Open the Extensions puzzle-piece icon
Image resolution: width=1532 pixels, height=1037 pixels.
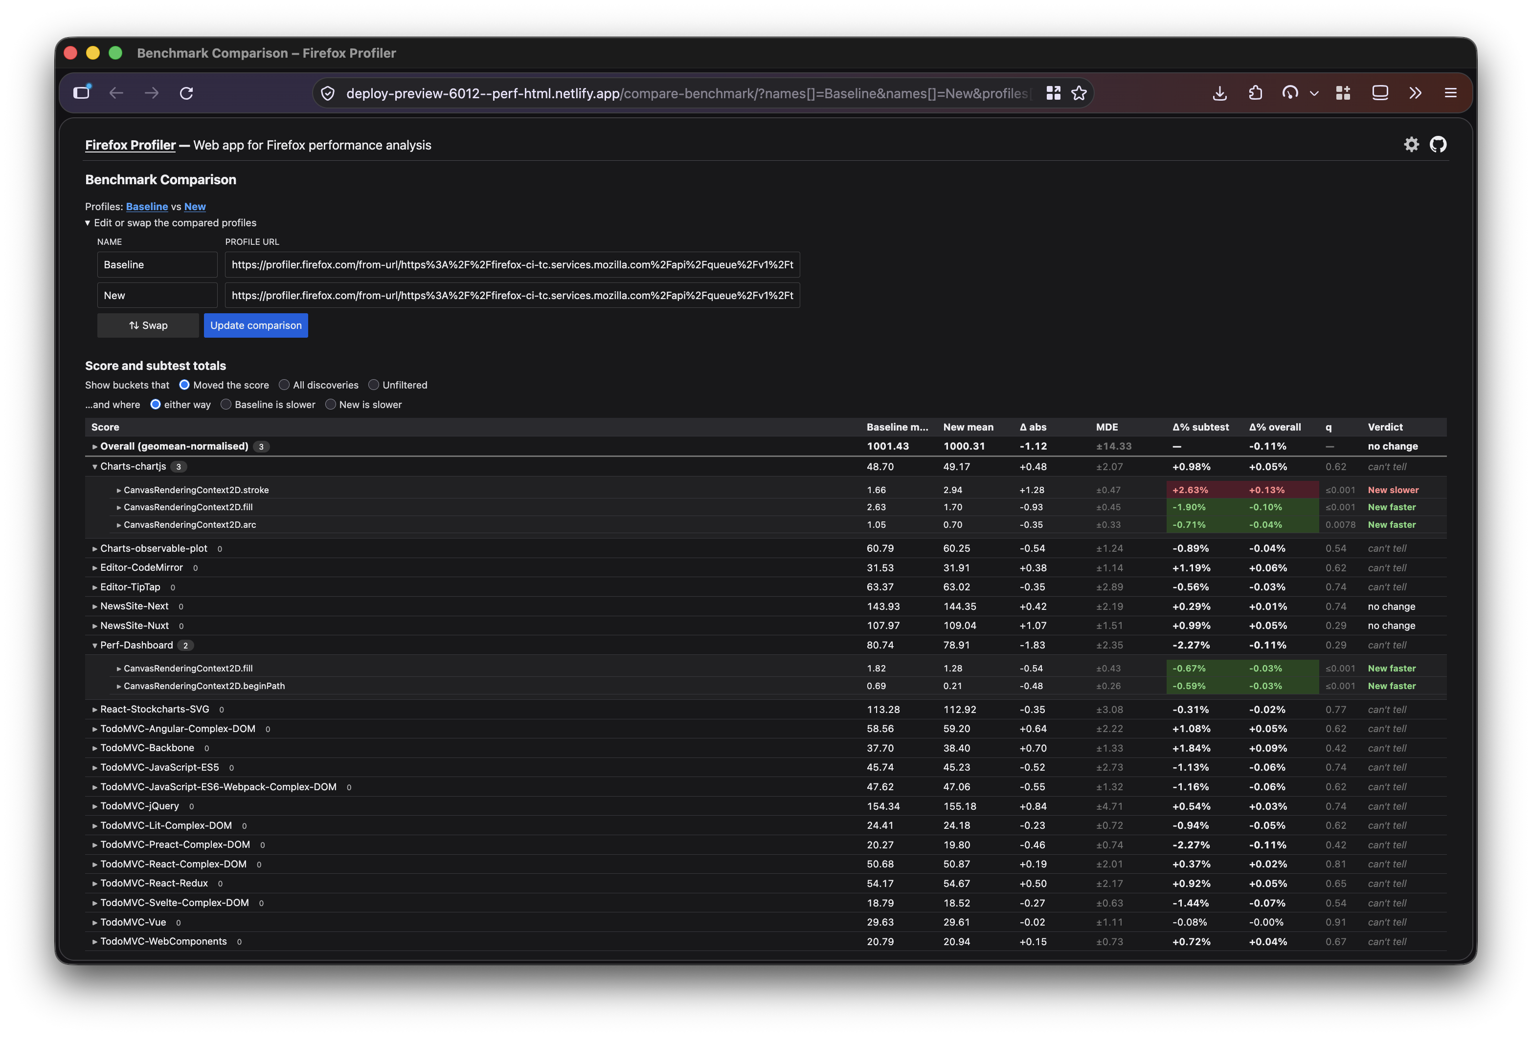point(1255,93)
